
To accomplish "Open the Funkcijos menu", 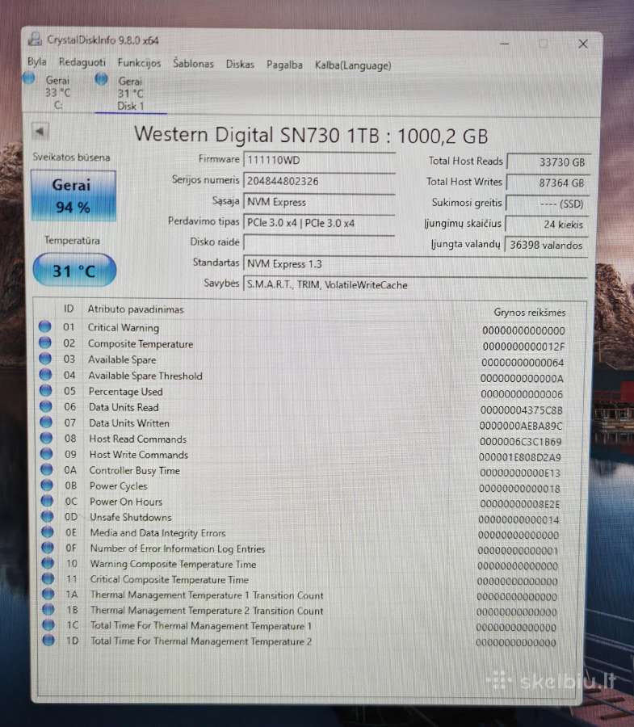I will pos(139,62).
